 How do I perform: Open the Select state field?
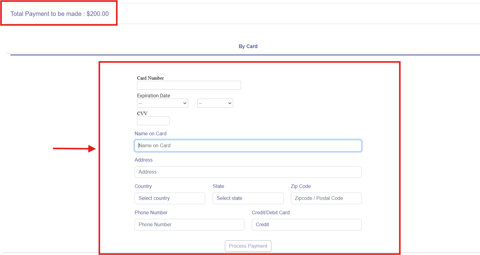click(248, 198)
